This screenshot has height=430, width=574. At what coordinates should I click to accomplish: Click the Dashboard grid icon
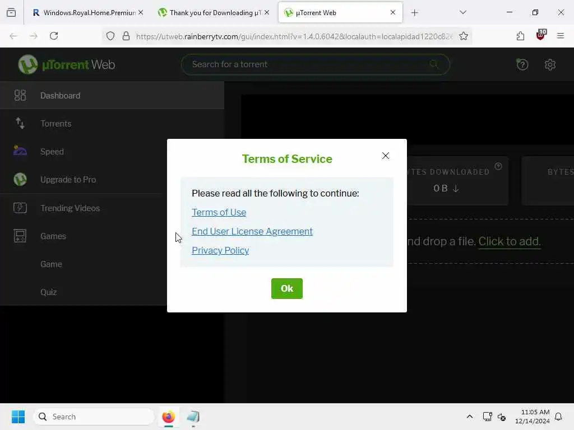pyautogui.click(x=20, y=95)
